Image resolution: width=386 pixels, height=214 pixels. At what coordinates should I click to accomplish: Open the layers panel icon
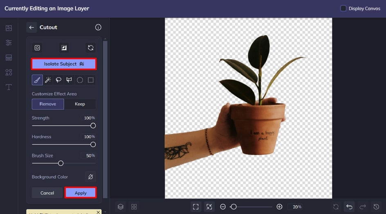point(120,207)
